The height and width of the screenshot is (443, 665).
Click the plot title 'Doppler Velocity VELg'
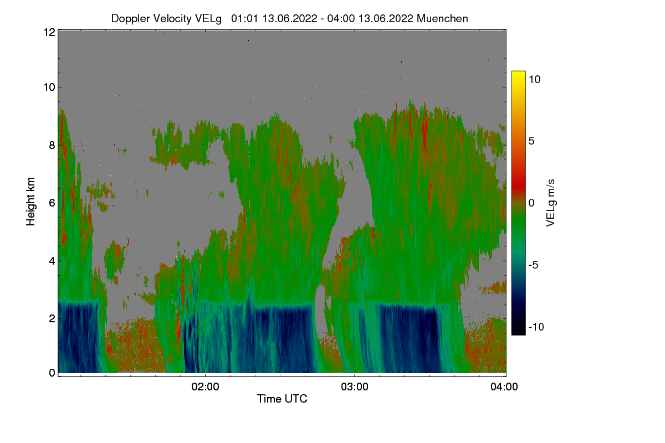(166, 18)
